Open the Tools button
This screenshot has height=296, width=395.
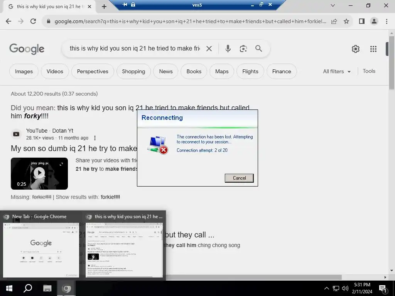click(369, 71)
